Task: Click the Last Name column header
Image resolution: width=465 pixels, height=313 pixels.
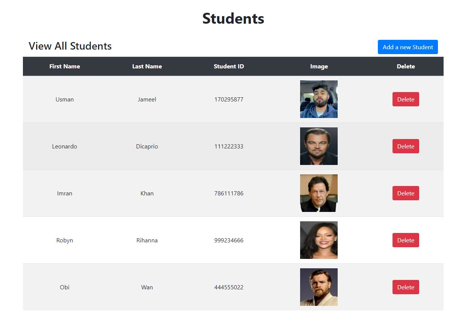Action: pos(147,66)
